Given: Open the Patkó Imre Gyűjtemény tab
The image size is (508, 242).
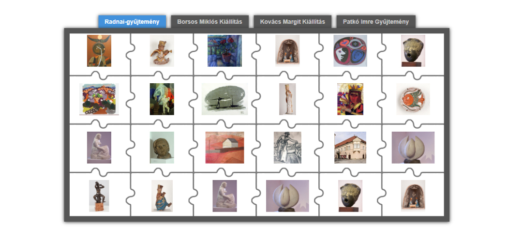Looking at the screenshot, I should [x=376, y=22].
